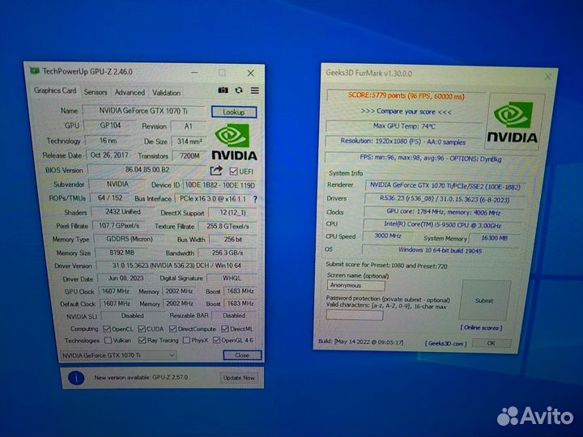
Task: Click the Pixel Fillrate value 107.7 GPixel/s
Action: [x=119, y=226]
